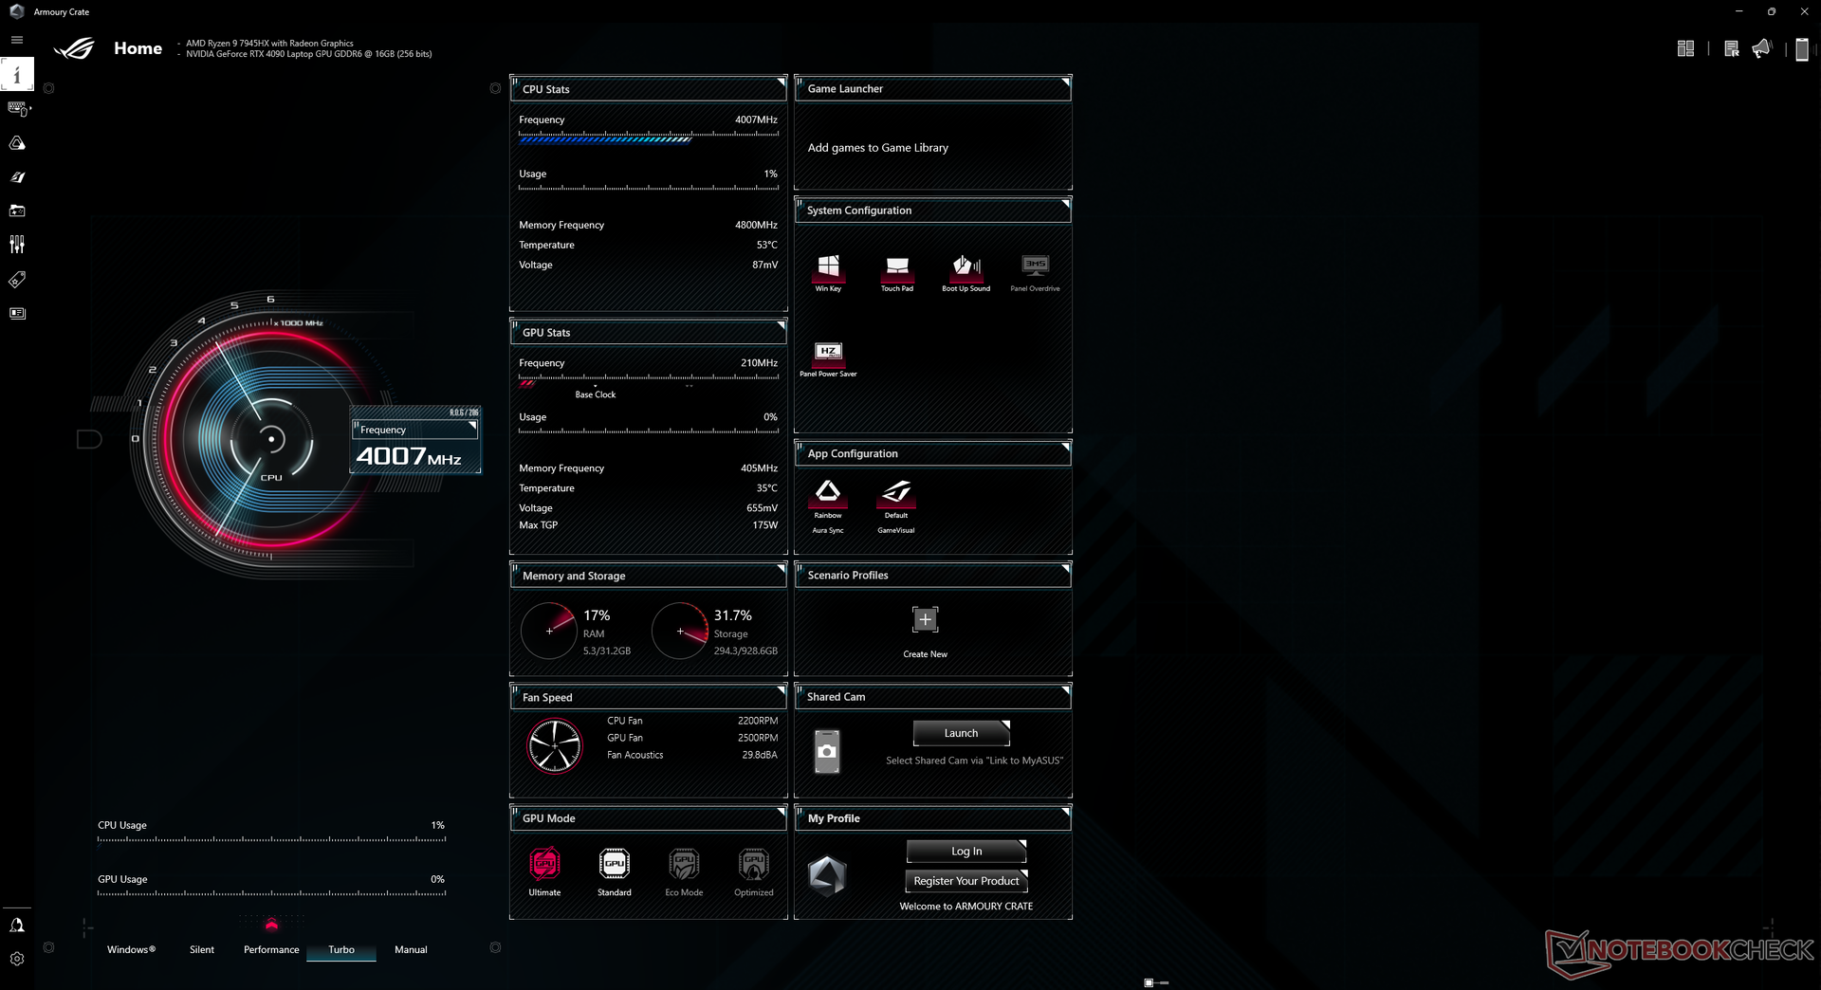Click the CPU frequency gauge dial center
1821x990 pixels.
click(271, 439)
